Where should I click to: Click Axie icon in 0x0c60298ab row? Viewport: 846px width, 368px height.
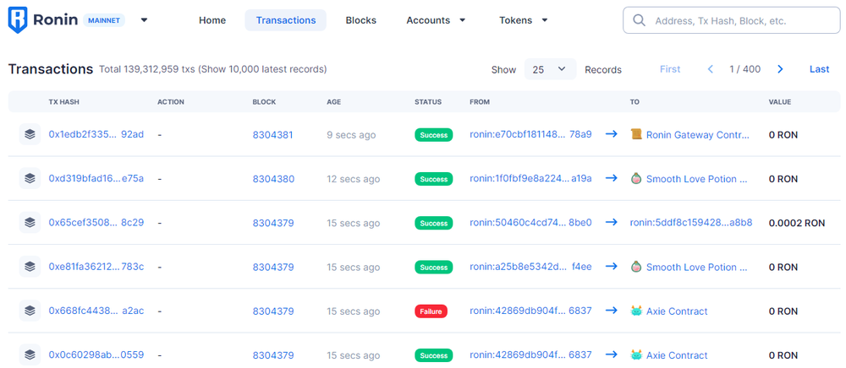[636, 355]
